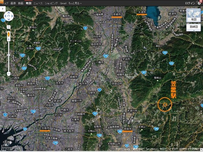Click the zoom slider track above the handle
203x152 pixels.
point(9,48)
